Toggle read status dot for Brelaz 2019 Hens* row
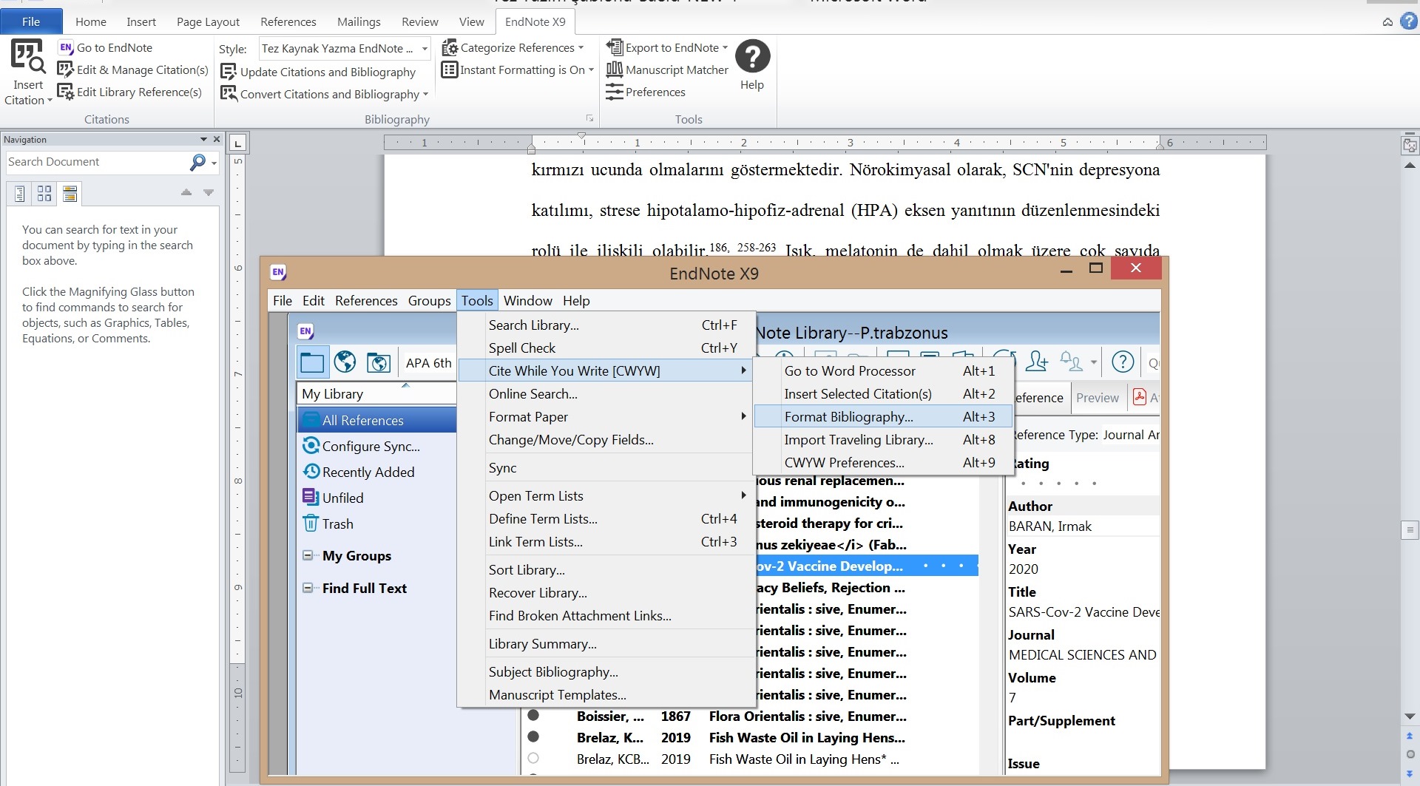Screen dimensions: 1420x786 coord(533,758)
